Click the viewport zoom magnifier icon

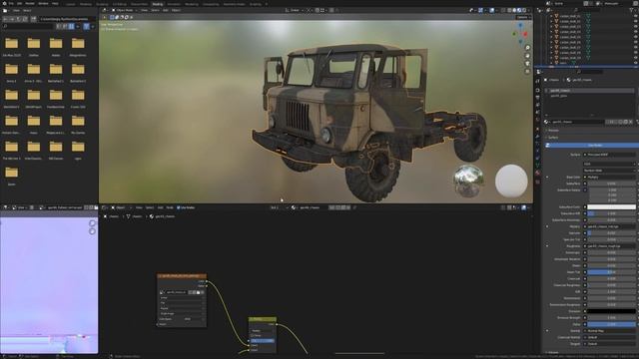pos(527,48)
